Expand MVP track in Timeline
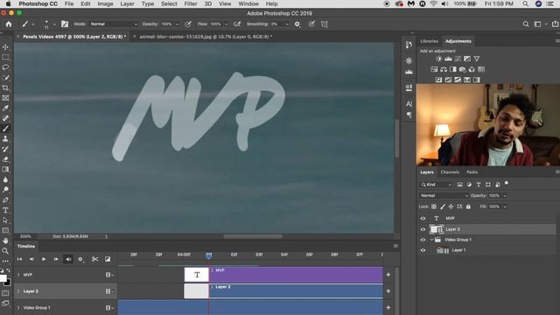Screen dimensions: 560x315 [x=18, y=275]
